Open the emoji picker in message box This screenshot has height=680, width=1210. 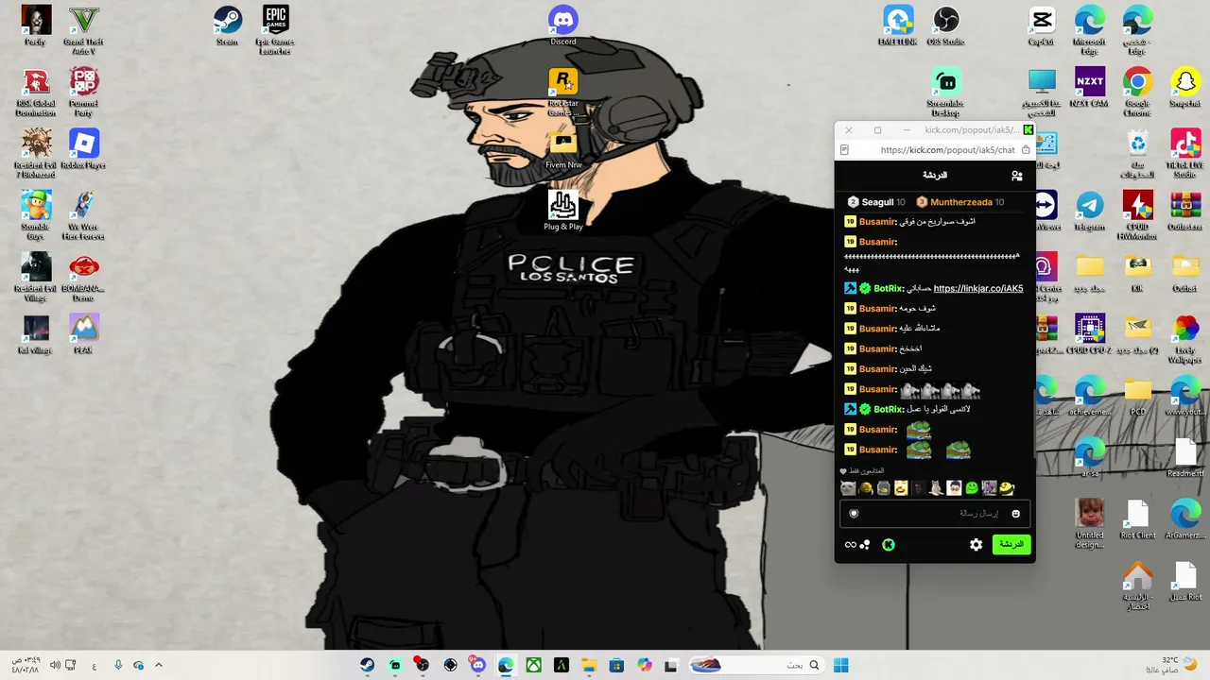1016,514
